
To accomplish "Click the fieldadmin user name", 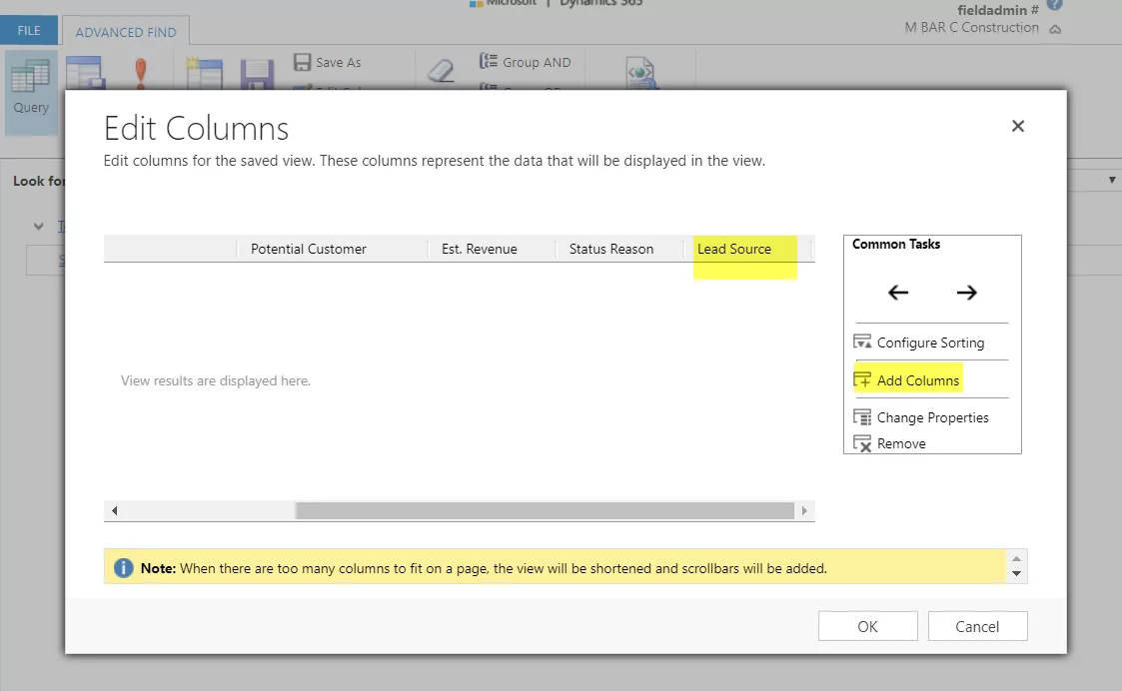I will click(x=997, y=10).
